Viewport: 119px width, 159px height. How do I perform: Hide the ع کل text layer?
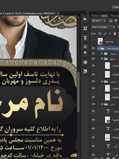(x=93, y=146)
